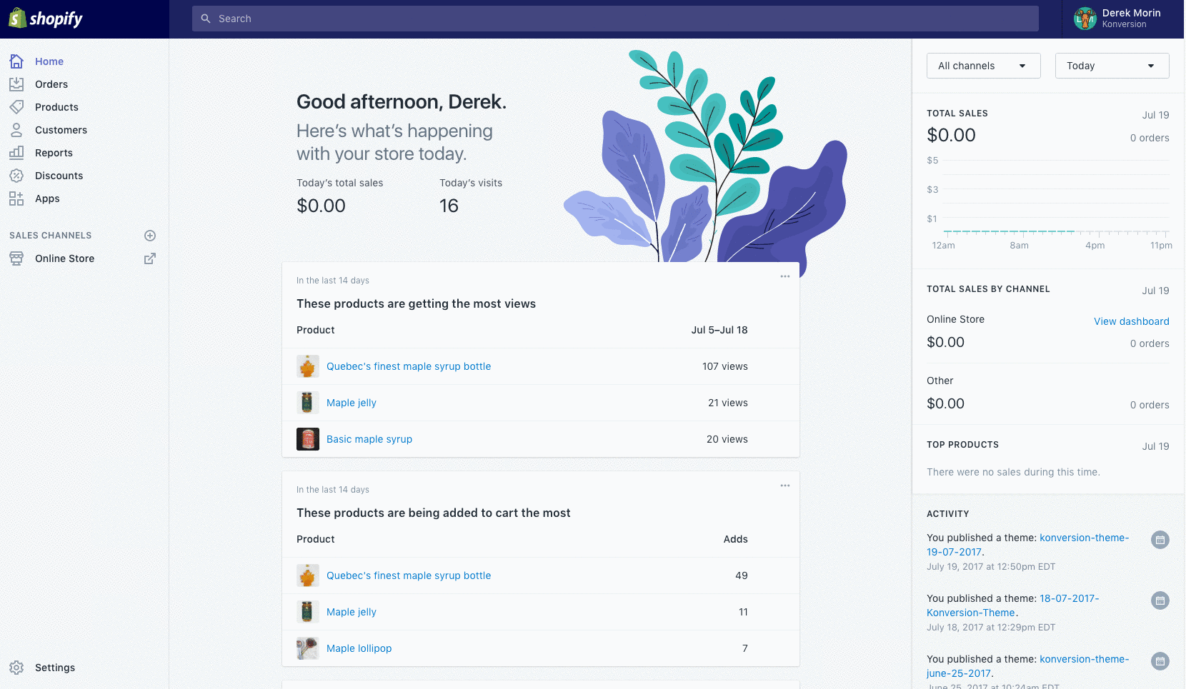The width and height of the screenshot is (1186, 689).
Task: Click activity icon for konversion-theme-19-07-2017
Action: point(1160,540)
